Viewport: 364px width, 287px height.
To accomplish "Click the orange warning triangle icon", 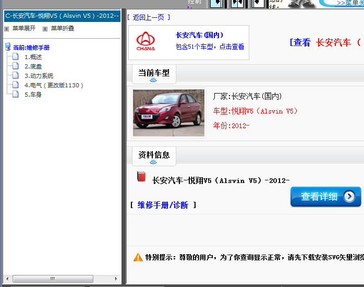I will [x=138, y=257].
